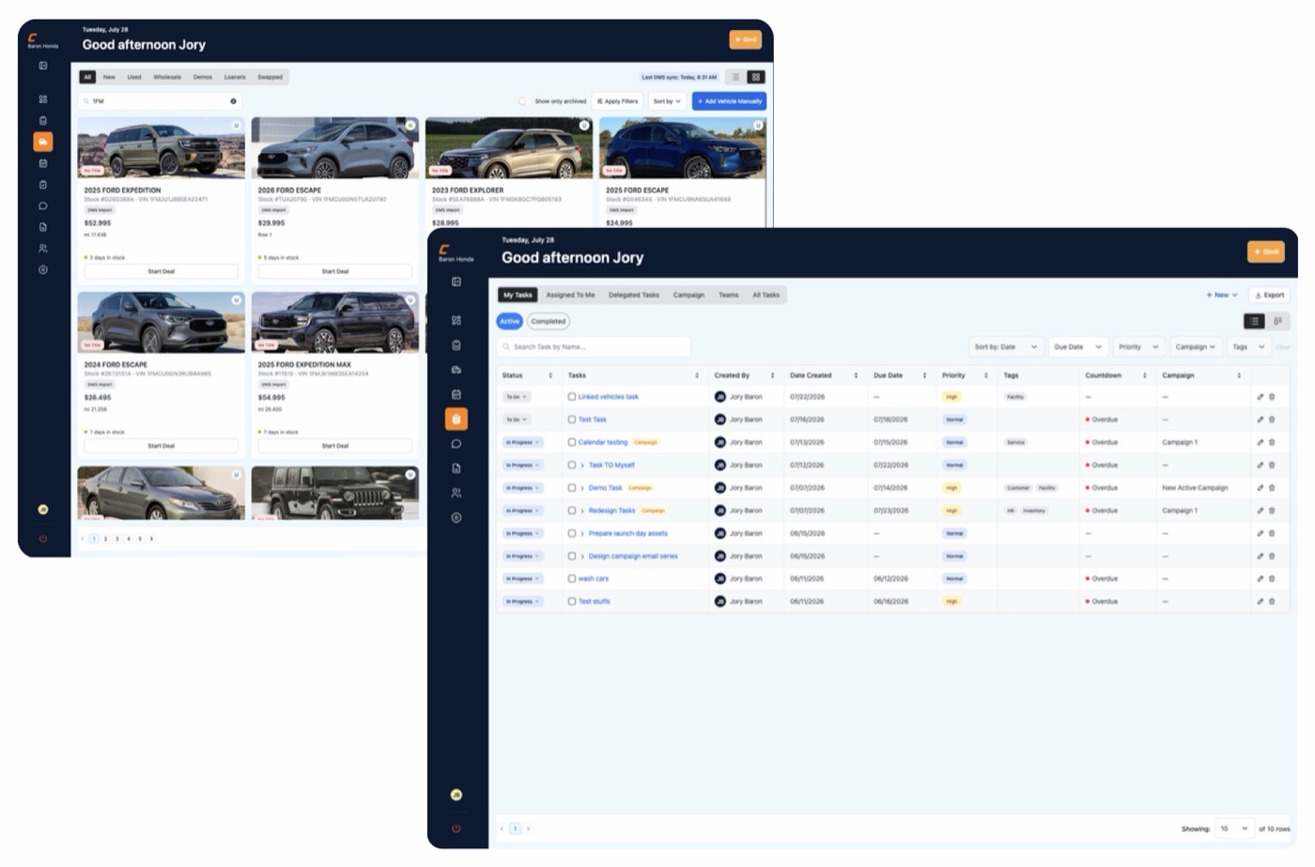Open the Priority filter dropdown
1315x867 pixels.
click(x=1138, y=347)
